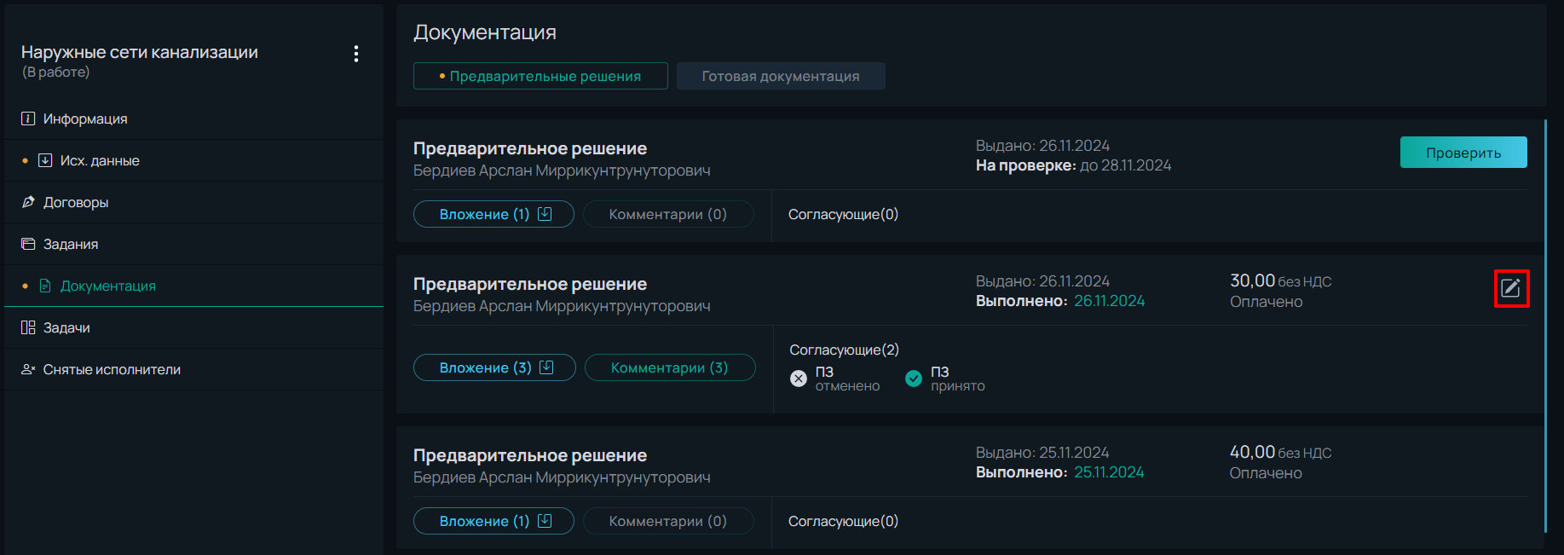
Task: Select the Предварительные решения tab
Action: point(540,76)
